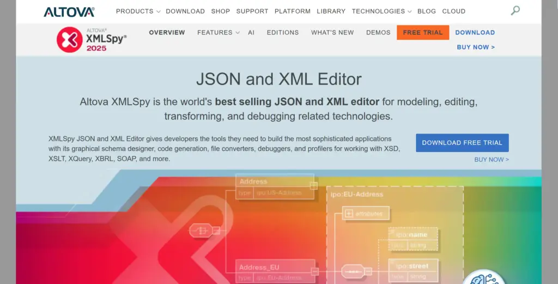Open the Demos tab
Viewport: 558px width, 284px height.
pyautogui.click(x=378, y=33)
